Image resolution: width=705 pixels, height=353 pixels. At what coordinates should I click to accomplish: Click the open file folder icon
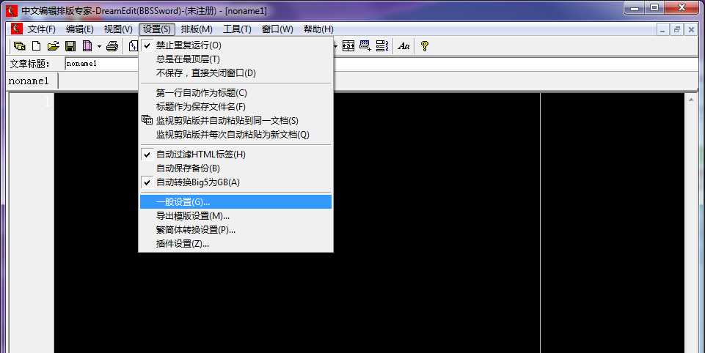(x=53, y=46)
